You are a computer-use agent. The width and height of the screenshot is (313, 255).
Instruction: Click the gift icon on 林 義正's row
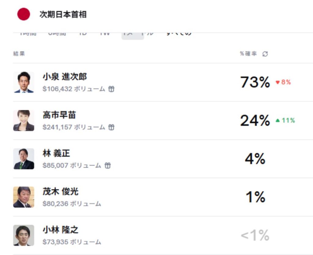point(108,166)
